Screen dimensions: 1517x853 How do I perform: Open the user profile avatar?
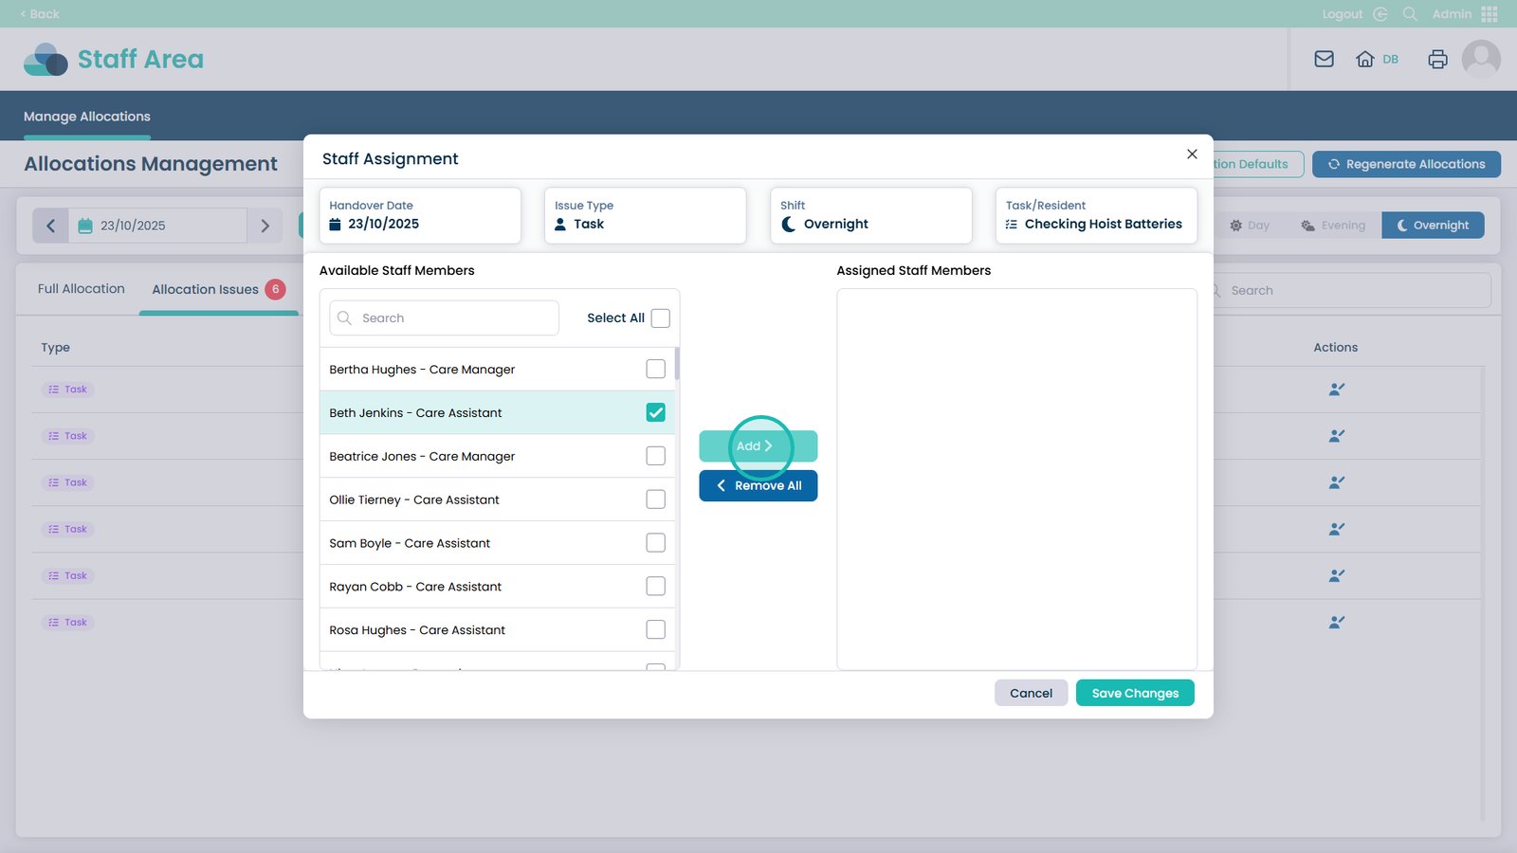click(1480, 59)
